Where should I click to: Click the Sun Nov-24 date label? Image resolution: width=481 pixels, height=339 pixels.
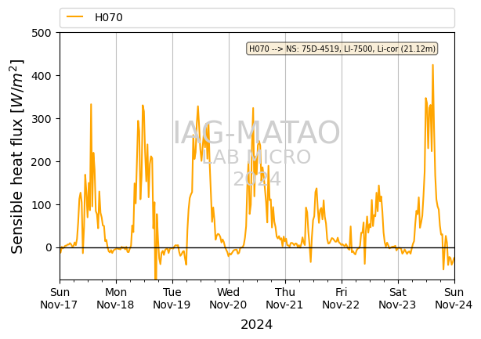[x=454, y=298]
